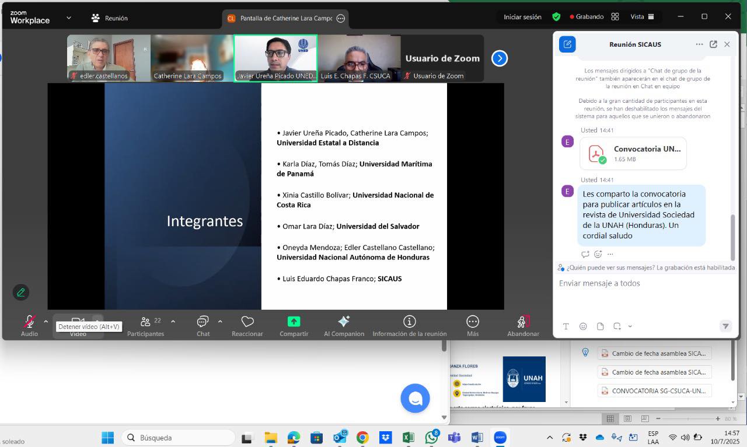Click Iniciar sesión in title bar
Viewport: 747px width, 447px height.
point(522,17)
